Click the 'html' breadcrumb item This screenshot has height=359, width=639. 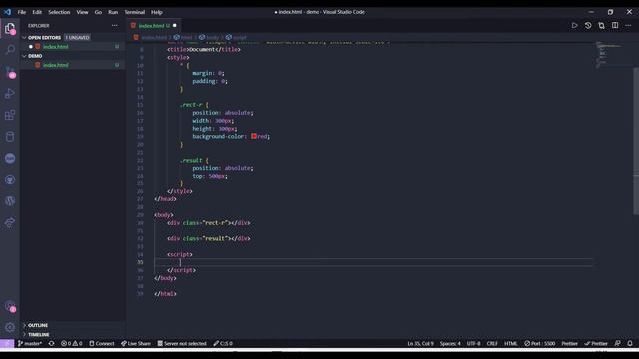tap(183, 37)
